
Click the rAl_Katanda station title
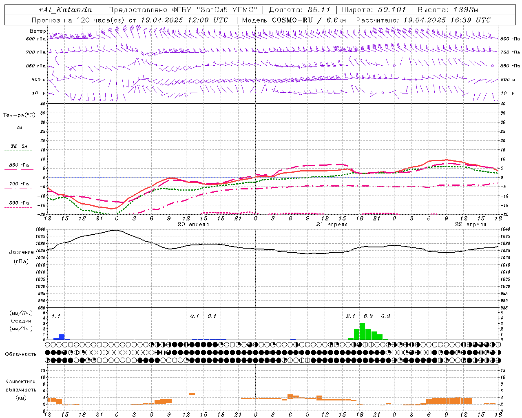[65, 10]
